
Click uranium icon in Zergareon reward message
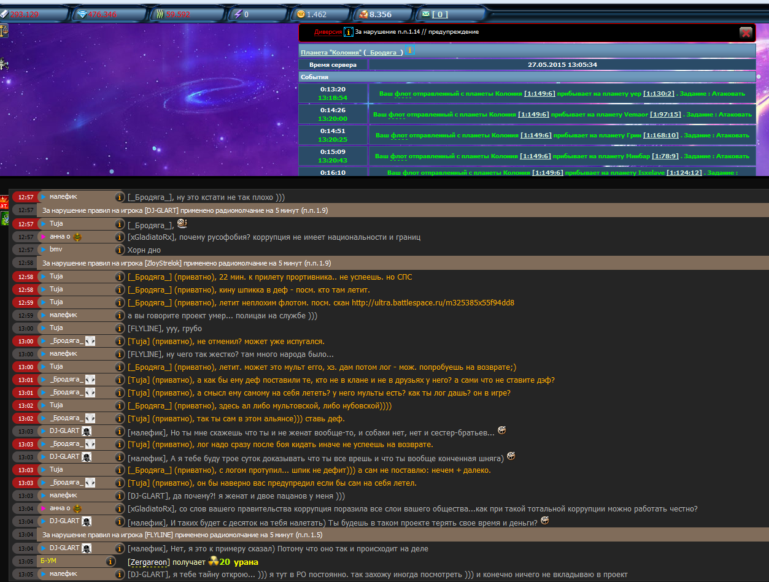214,561
